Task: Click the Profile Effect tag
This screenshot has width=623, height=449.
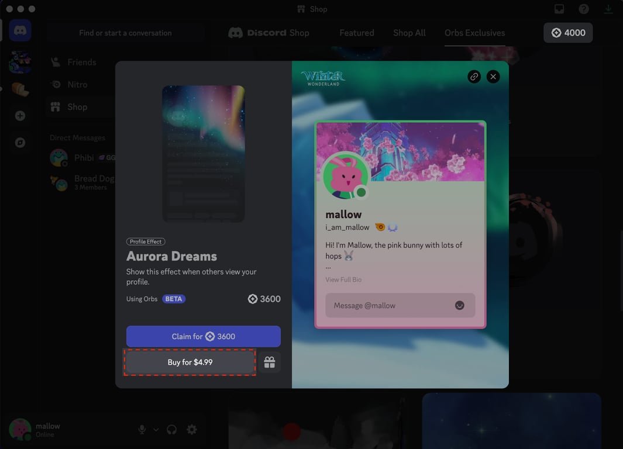Action: click(146, 241)
